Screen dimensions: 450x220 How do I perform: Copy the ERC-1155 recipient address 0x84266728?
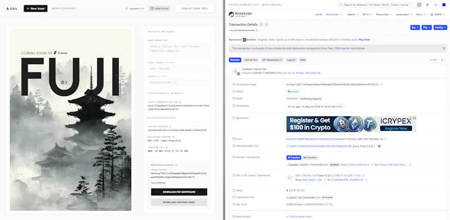pos(367,180)
